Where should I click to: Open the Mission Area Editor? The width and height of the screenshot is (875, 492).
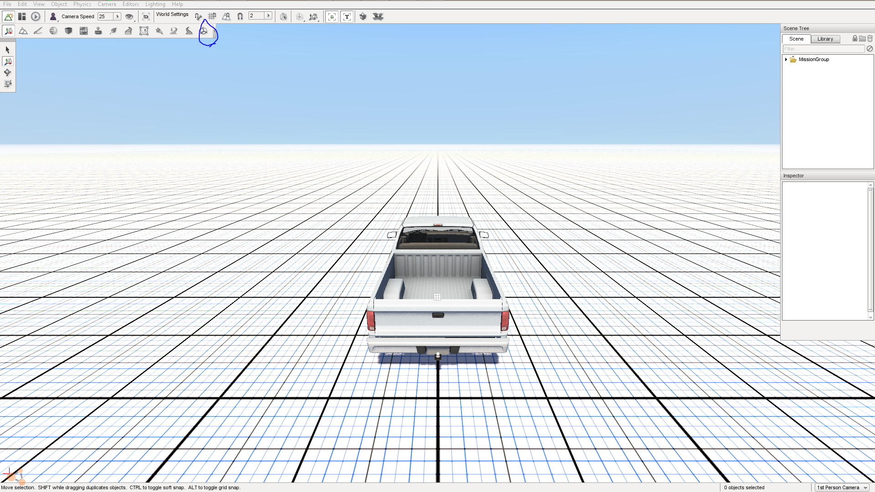(x=144, y=31)
